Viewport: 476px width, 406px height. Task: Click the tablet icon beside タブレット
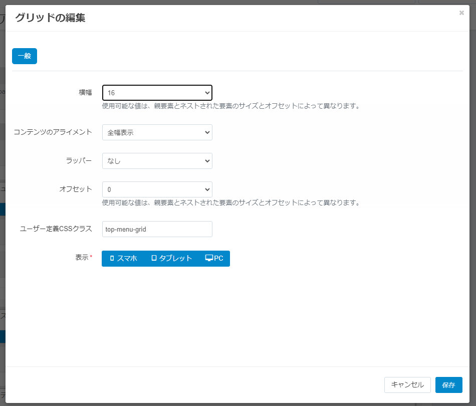pyautogui.click(x=154, y=258)
